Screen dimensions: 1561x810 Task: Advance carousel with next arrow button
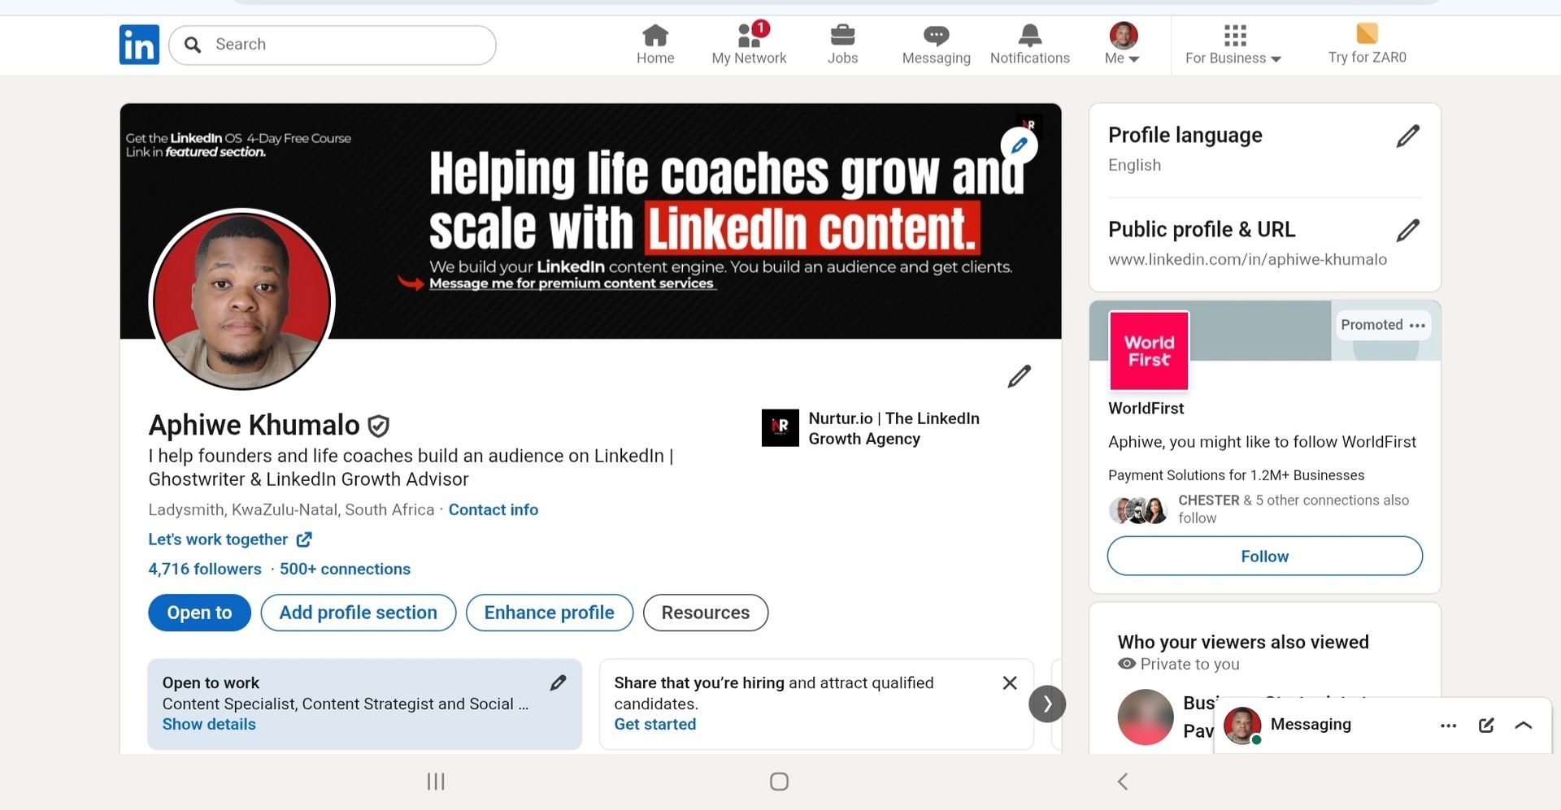pos(1047,704)
